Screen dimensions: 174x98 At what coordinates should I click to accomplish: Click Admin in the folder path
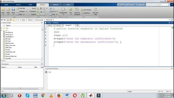point(30,20)
